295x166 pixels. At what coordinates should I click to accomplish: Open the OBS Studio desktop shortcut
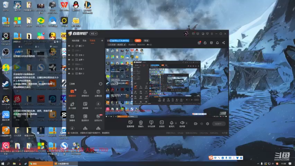tap(6, 53)
